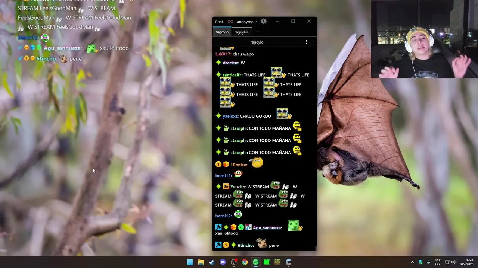
Task: Click the dog emote in 6tincho's message
Action: tap(261, 243)
